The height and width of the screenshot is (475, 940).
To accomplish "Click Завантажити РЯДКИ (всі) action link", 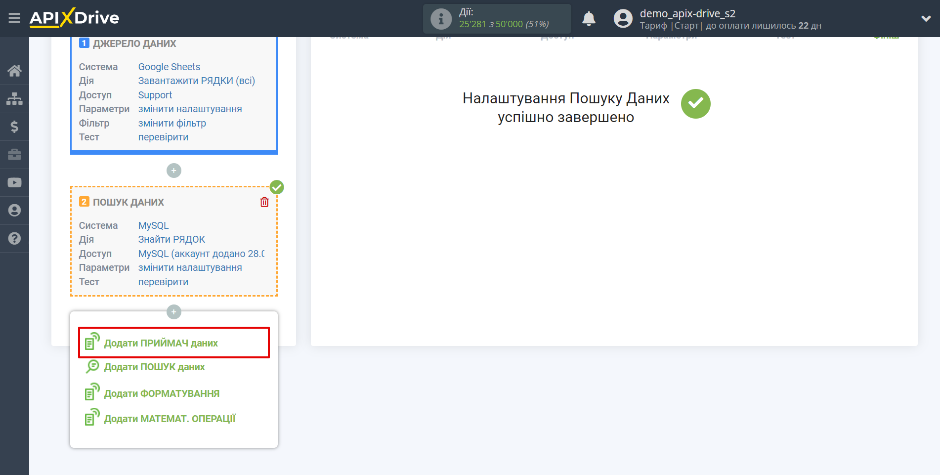I will (x=196, y=81).
